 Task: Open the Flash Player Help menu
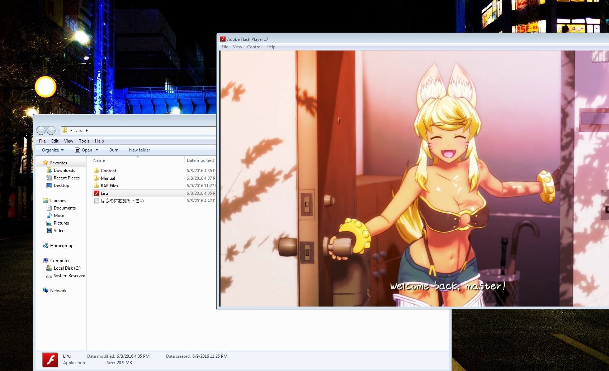(x=271, y=47)
